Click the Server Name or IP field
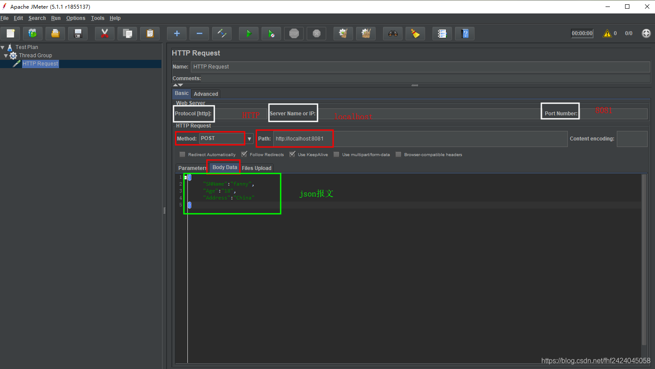 (429, 114)
